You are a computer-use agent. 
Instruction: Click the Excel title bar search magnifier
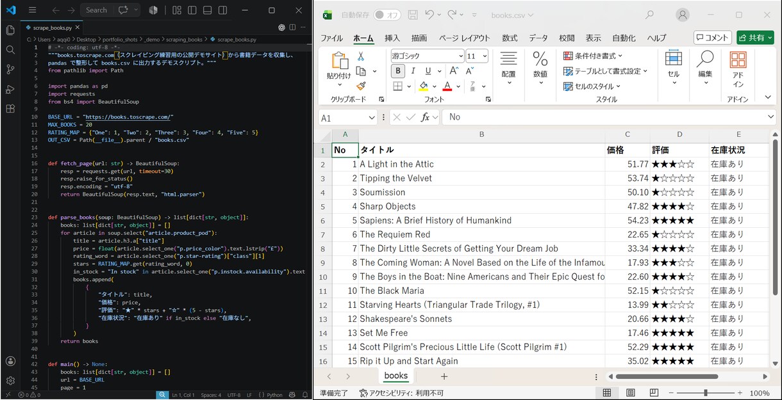click(649, 15)
